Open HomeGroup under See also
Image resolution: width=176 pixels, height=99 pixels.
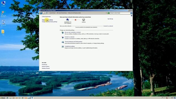(45, 65)
